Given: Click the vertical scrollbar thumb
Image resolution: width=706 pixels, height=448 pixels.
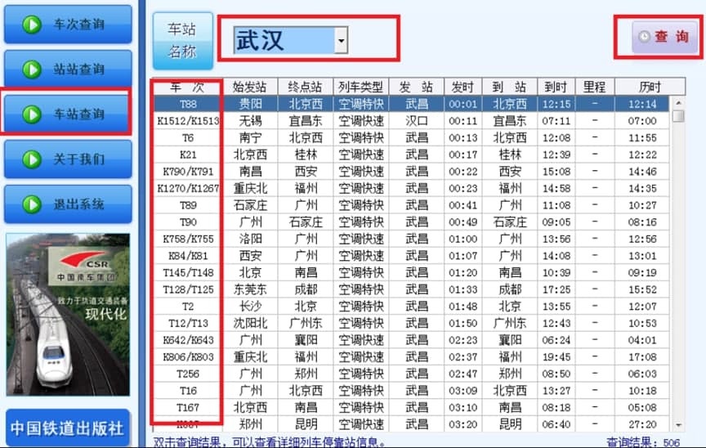Looking at the screenshot, I should pyautogui.click(x=678, y=116).
